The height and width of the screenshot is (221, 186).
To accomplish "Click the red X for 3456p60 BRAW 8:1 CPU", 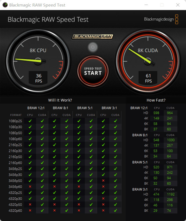I will (54, 187).
